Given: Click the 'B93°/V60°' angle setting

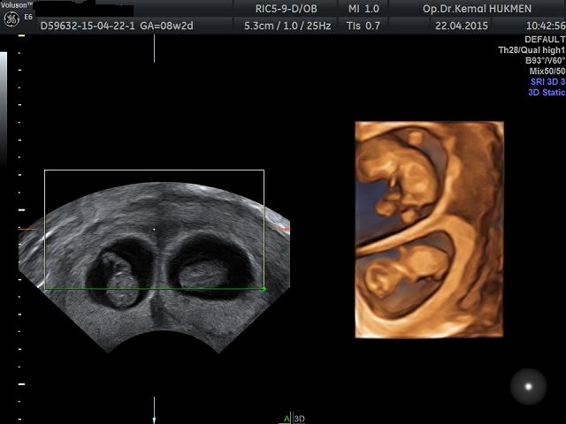Looking at the screenshot, I should pos(545,61).
